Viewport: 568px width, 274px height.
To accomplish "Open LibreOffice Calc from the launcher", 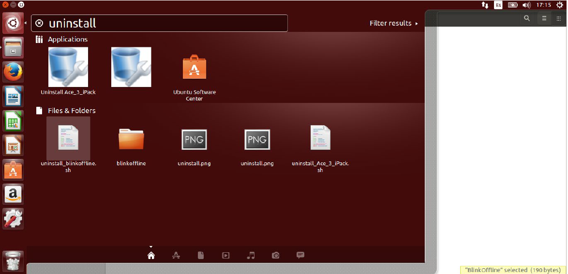I will [x=13, y=120].
